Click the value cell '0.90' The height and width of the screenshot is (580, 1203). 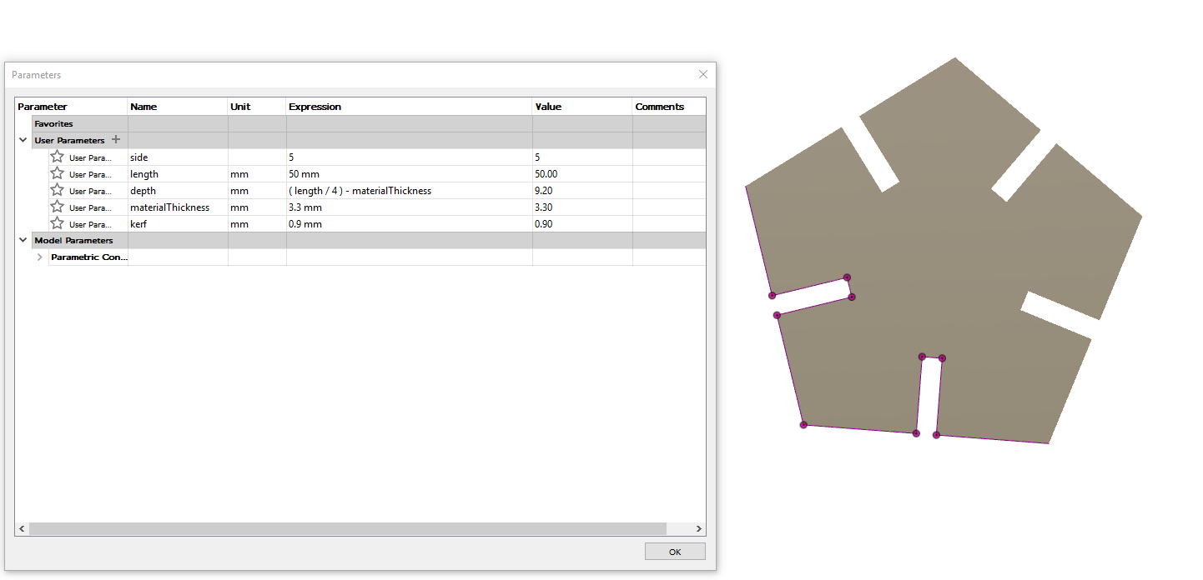[x=582, y=223]
